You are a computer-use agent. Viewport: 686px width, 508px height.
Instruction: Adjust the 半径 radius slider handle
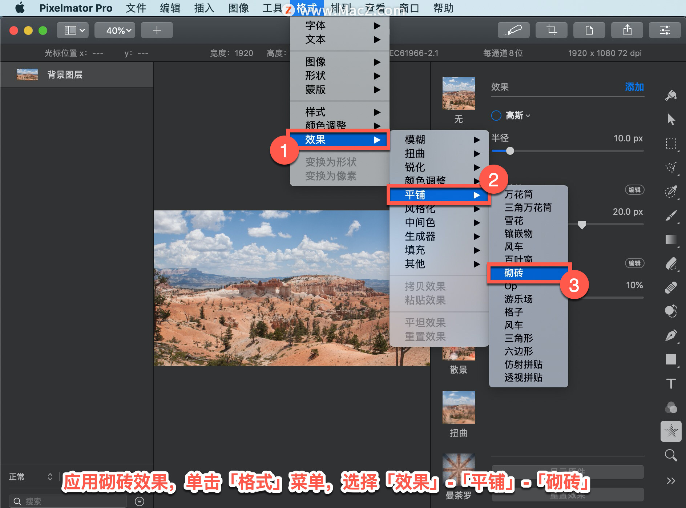[510, 151]
